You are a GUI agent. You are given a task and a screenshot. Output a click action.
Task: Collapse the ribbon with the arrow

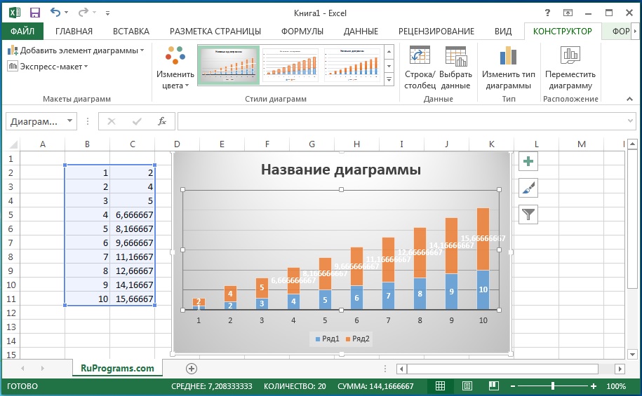pos(629,99)
